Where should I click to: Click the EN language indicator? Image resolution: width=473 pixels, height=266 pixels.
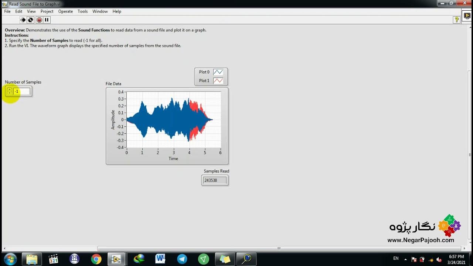pyautogui.click(x=396, y=258)
